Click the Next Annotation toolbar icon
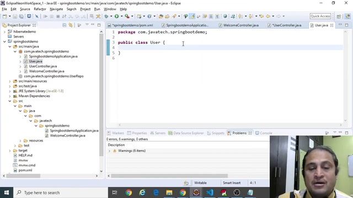Screen dimensions: 353x198 point(240,16)
